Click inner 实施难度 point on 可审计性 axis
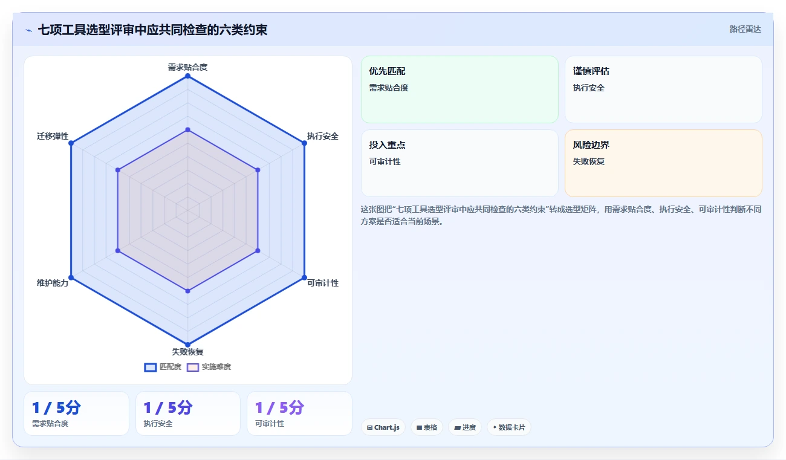This screenshot has height=460, width=786. (x=258, y=251)
